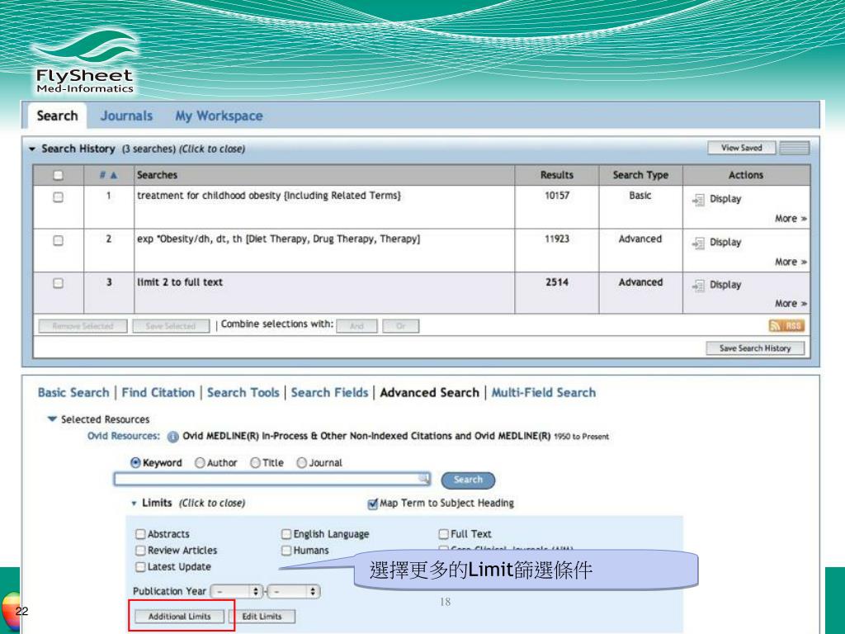Enable the Latest Update limit
The image size is (845, 634).
pyautogui.click(x=140, y=566)
